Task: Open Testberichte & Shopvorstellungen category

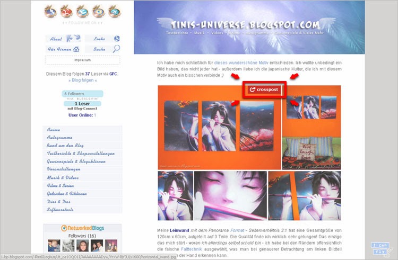Action: click(82, 154)
